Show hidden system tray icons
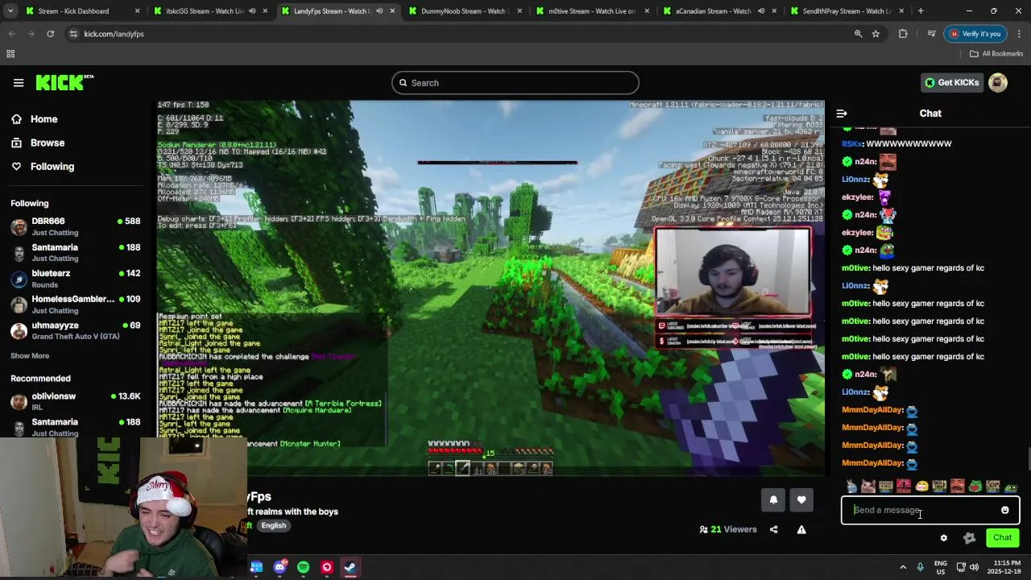This screenshot has width=1031, height=580. click(903, 567)
